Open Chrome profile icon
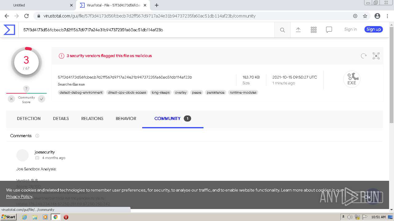The height and width of the screenshot is (221, 394). [x=377, y=16]
